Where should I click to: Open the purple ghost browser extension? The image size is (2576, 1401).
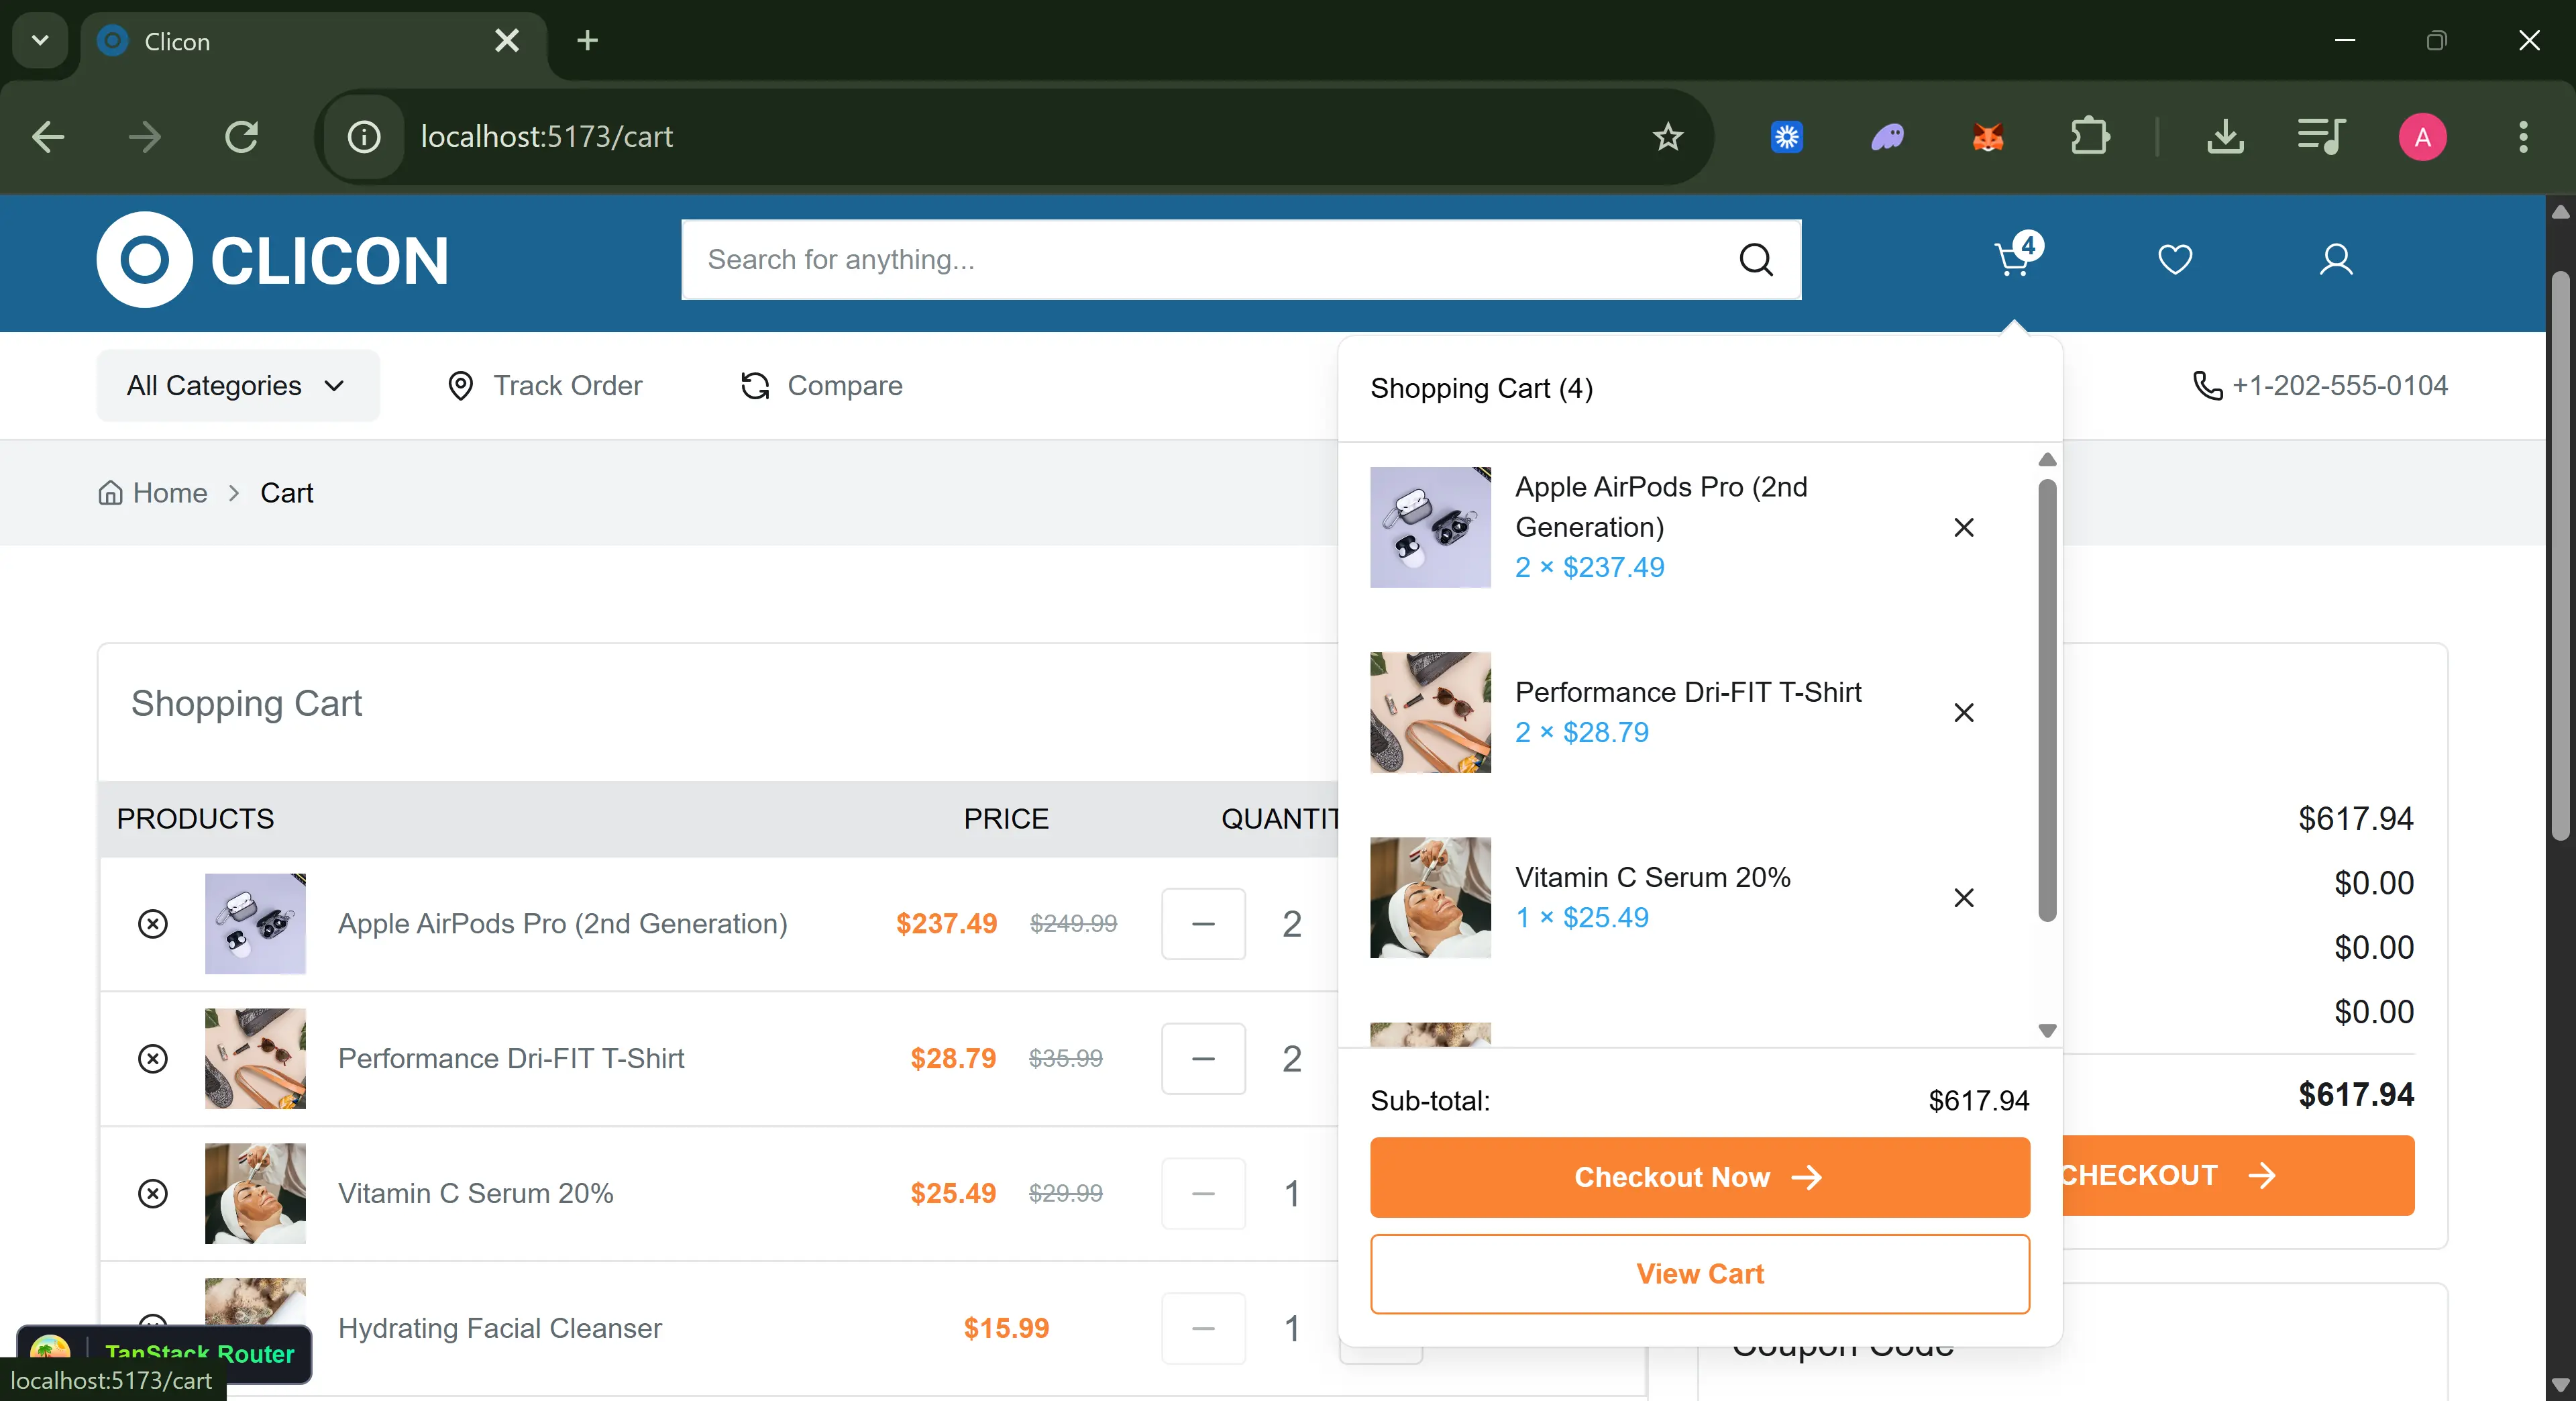tap(1887, 136)
